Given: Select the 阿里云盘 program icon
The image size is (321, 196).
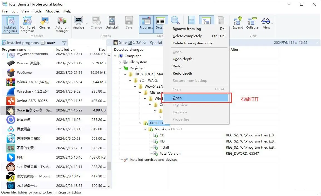Looking at the screenshot, I should [x=11, y=120].
